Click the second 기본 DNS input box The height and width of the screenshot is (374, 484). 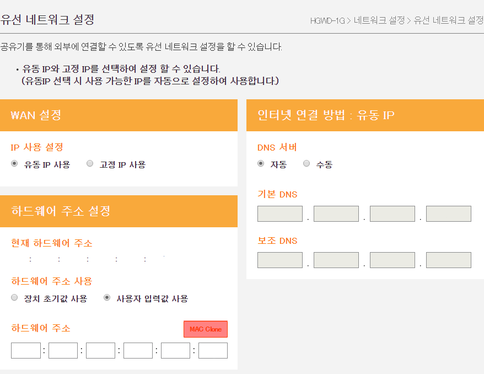(336, 213)
